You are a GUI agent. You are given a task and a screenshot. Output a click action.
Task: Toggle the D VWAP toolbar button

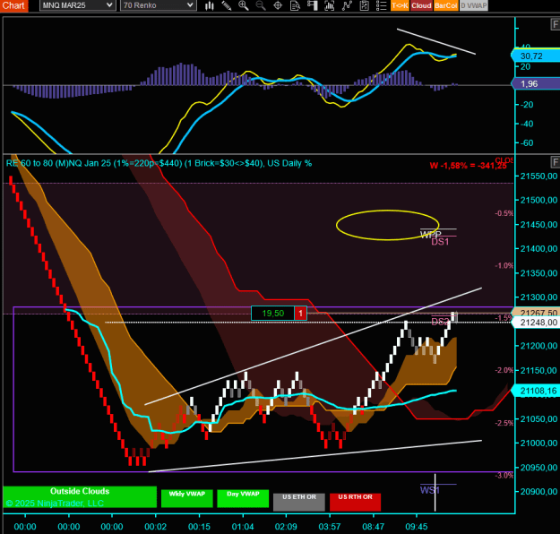click(x=474, y=5)
